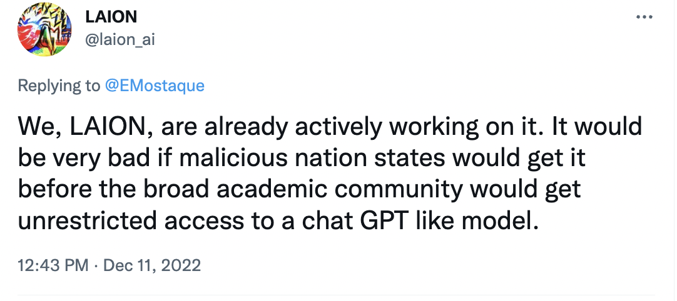
Task: Click the horizontal divider below the tweet
Action: tap(338, 294)
